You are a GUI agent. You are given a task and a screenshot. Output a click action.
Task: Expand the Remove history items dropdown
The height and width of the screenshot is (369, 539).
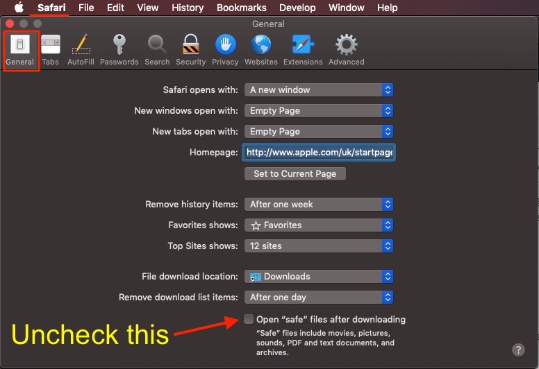[319, 204]
